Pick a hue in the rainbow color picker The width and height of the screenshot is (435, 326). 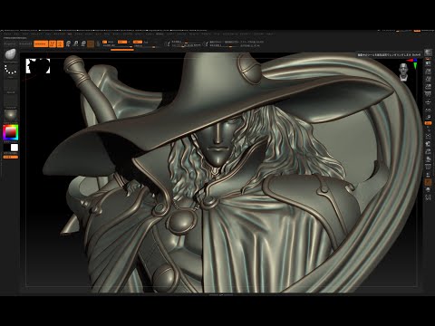(x=11, y=132)
